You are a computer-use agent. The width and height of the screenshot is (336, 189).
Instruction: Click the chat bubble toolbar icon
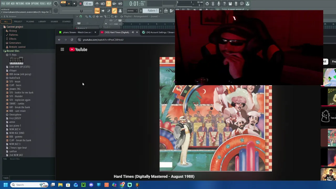242,4
